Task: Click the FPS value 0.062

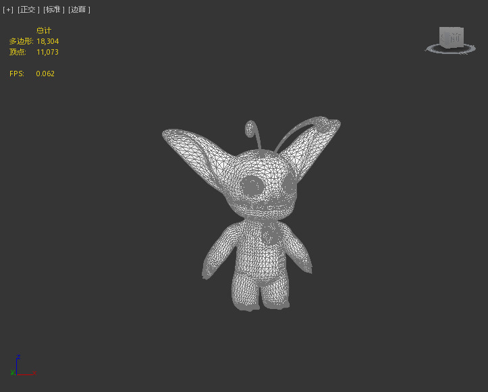Action: click(45, 74)
